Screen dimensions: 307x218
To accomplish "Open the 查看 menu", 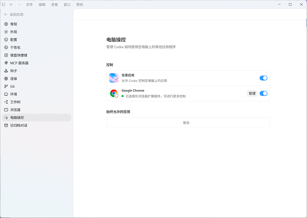I will [x=54, y=4].
